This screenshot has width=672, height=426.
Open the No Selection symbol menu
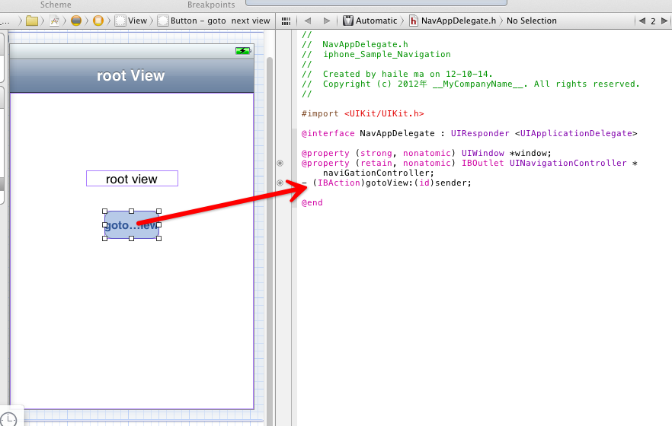click(532, 21)
